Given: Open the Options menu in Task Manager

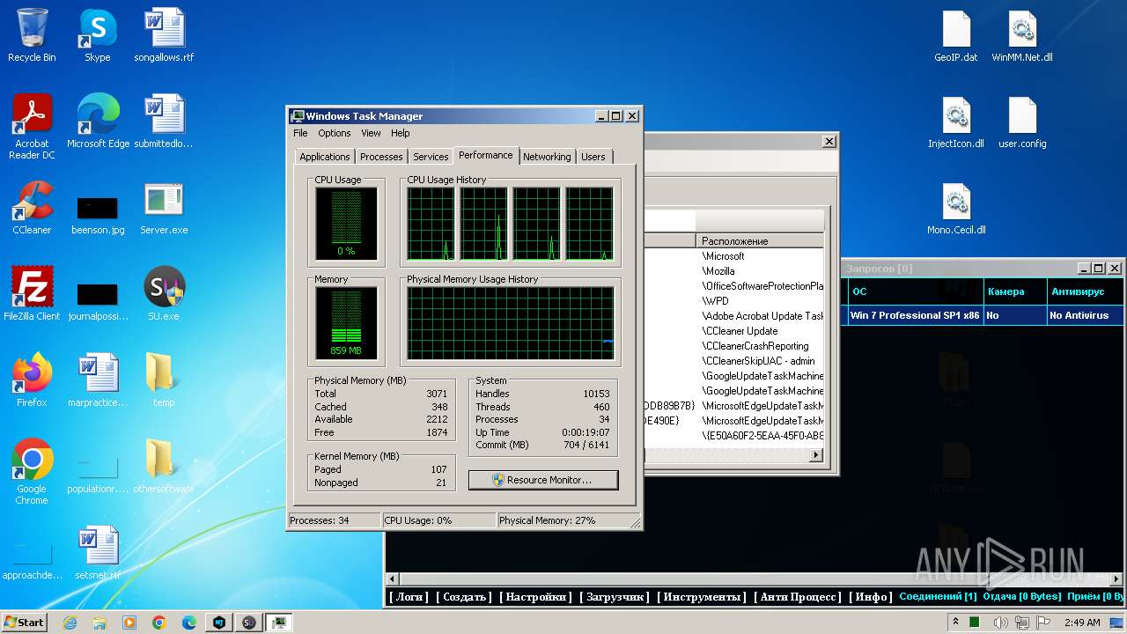Looking at the screenshot, I should click(x=335, y=133).
